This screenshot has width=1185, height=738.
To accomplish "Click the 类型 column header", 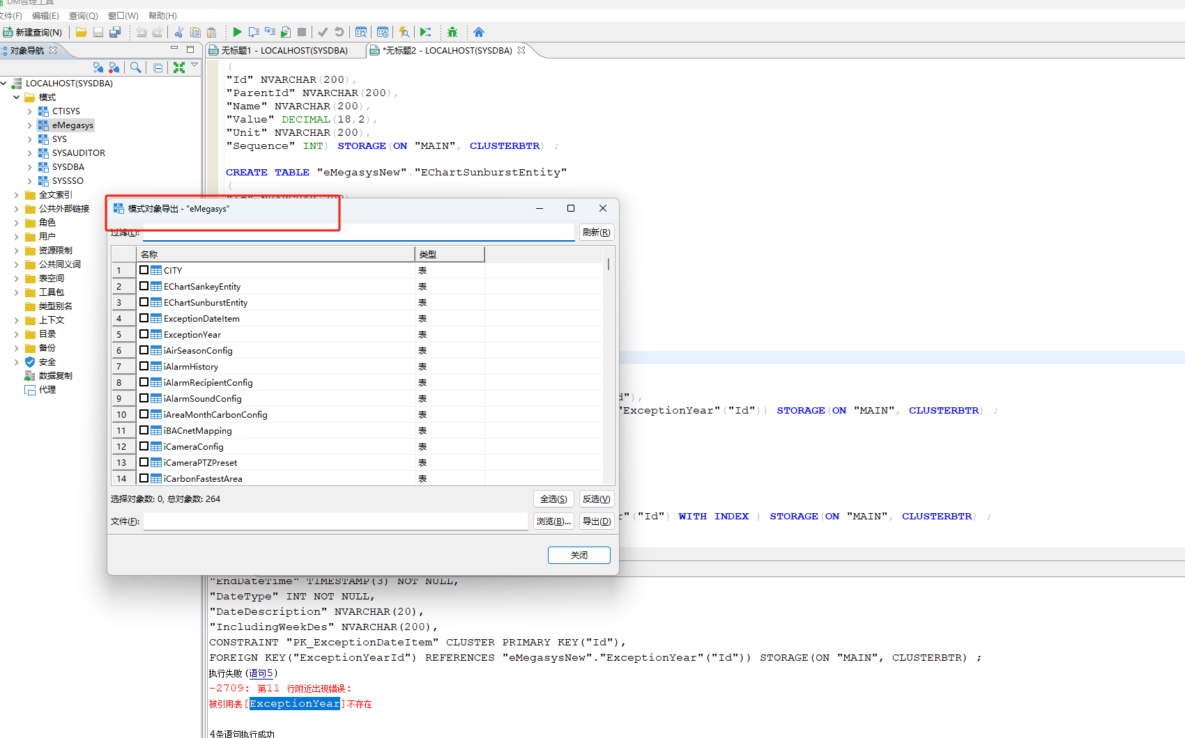I will (x=450, y=254).
